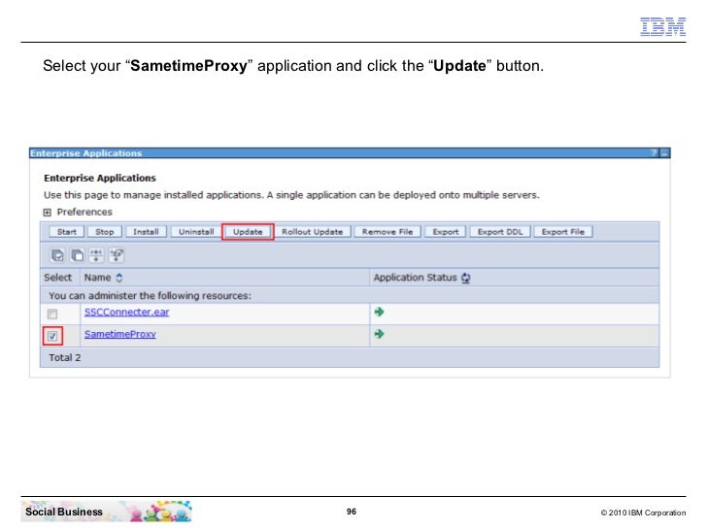707x530 pixels.
Task: Click the Rollout Update button
Action: tap(313, 232)
